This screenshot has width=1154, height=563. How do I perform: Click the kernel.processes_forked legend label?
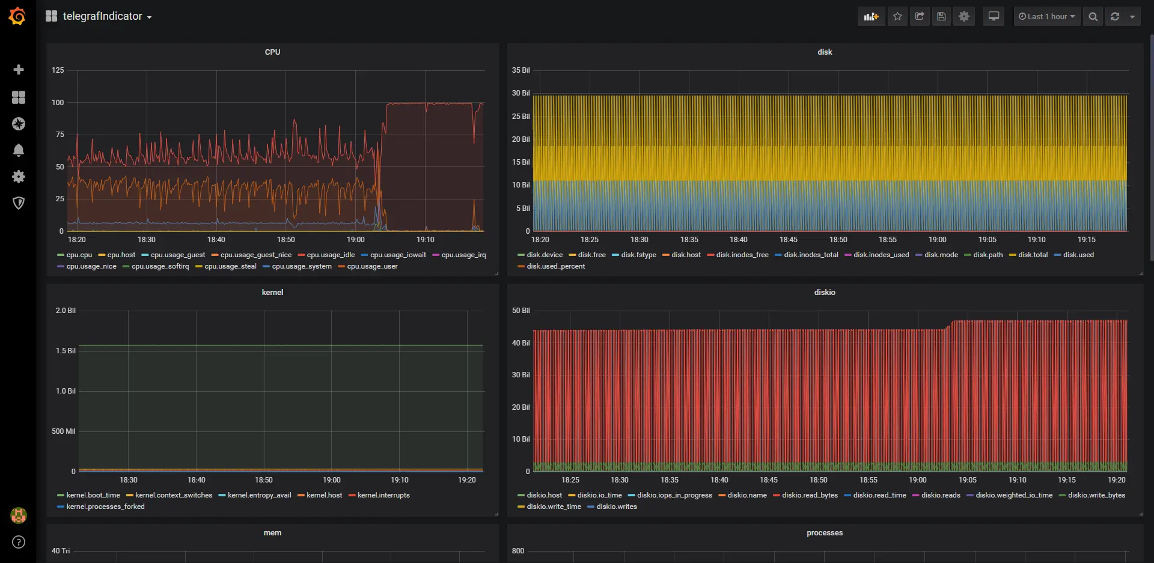(x=105, y=507)
